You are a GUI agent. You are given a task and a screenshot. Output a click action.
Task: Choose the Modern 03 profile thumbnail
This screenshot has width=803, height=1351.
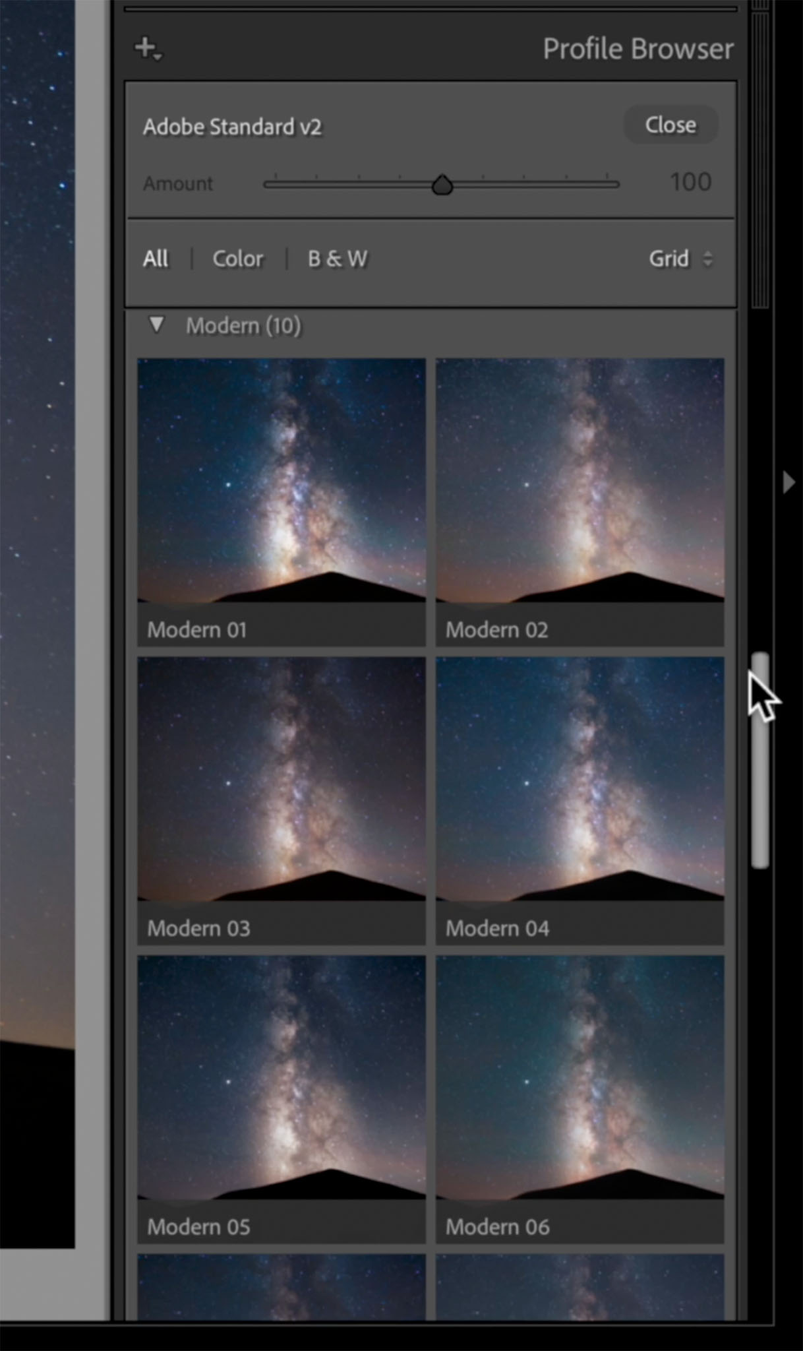(282, 778)
